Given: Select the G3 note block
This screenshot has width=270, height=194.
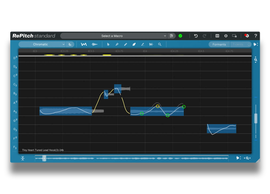Looking at the screenshot, I should (221, 129).
